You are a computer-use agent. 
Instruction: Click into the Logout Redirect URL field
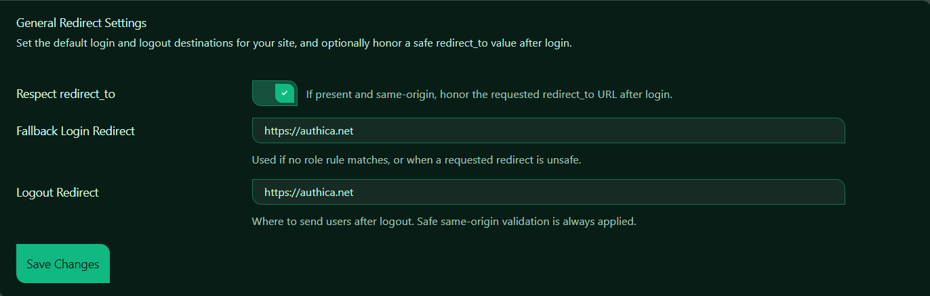click(x=548, y=192)
